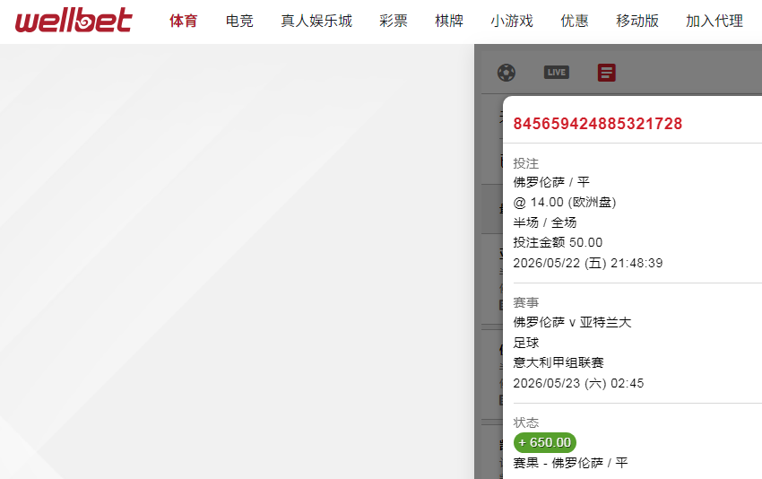Open the 小游戏 mini games menu
The width and height of the screenshot is (762, 479).
(x=512, y=21)
